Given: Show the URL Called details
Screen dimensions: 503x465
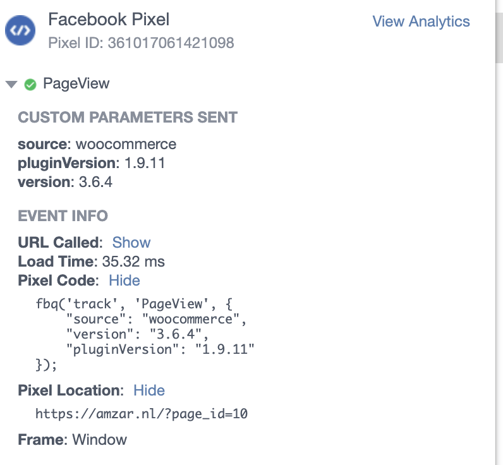Looking at the screenshot, I should pos(131,243).
